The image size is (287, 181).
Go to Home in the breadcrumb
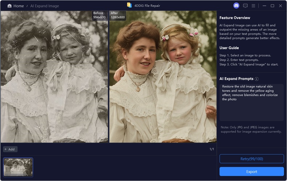(x=18, y=6)
